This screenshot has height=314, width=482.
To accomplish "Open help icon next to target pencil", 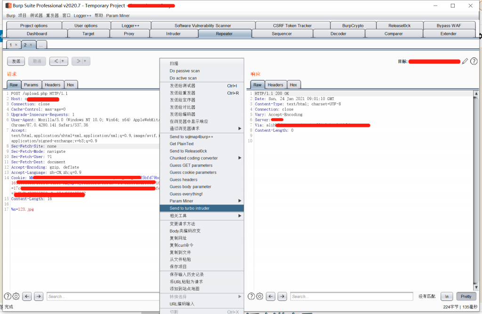I will 474,62.
